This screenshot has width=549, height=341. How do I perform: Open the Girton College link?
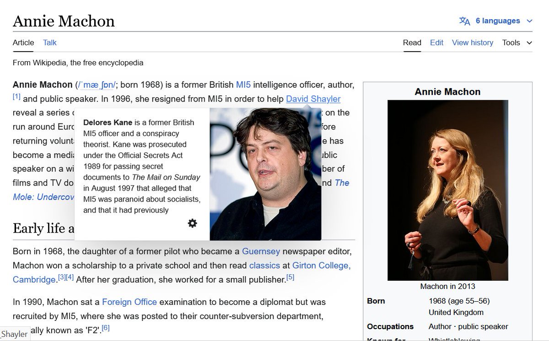pos(321,265)
